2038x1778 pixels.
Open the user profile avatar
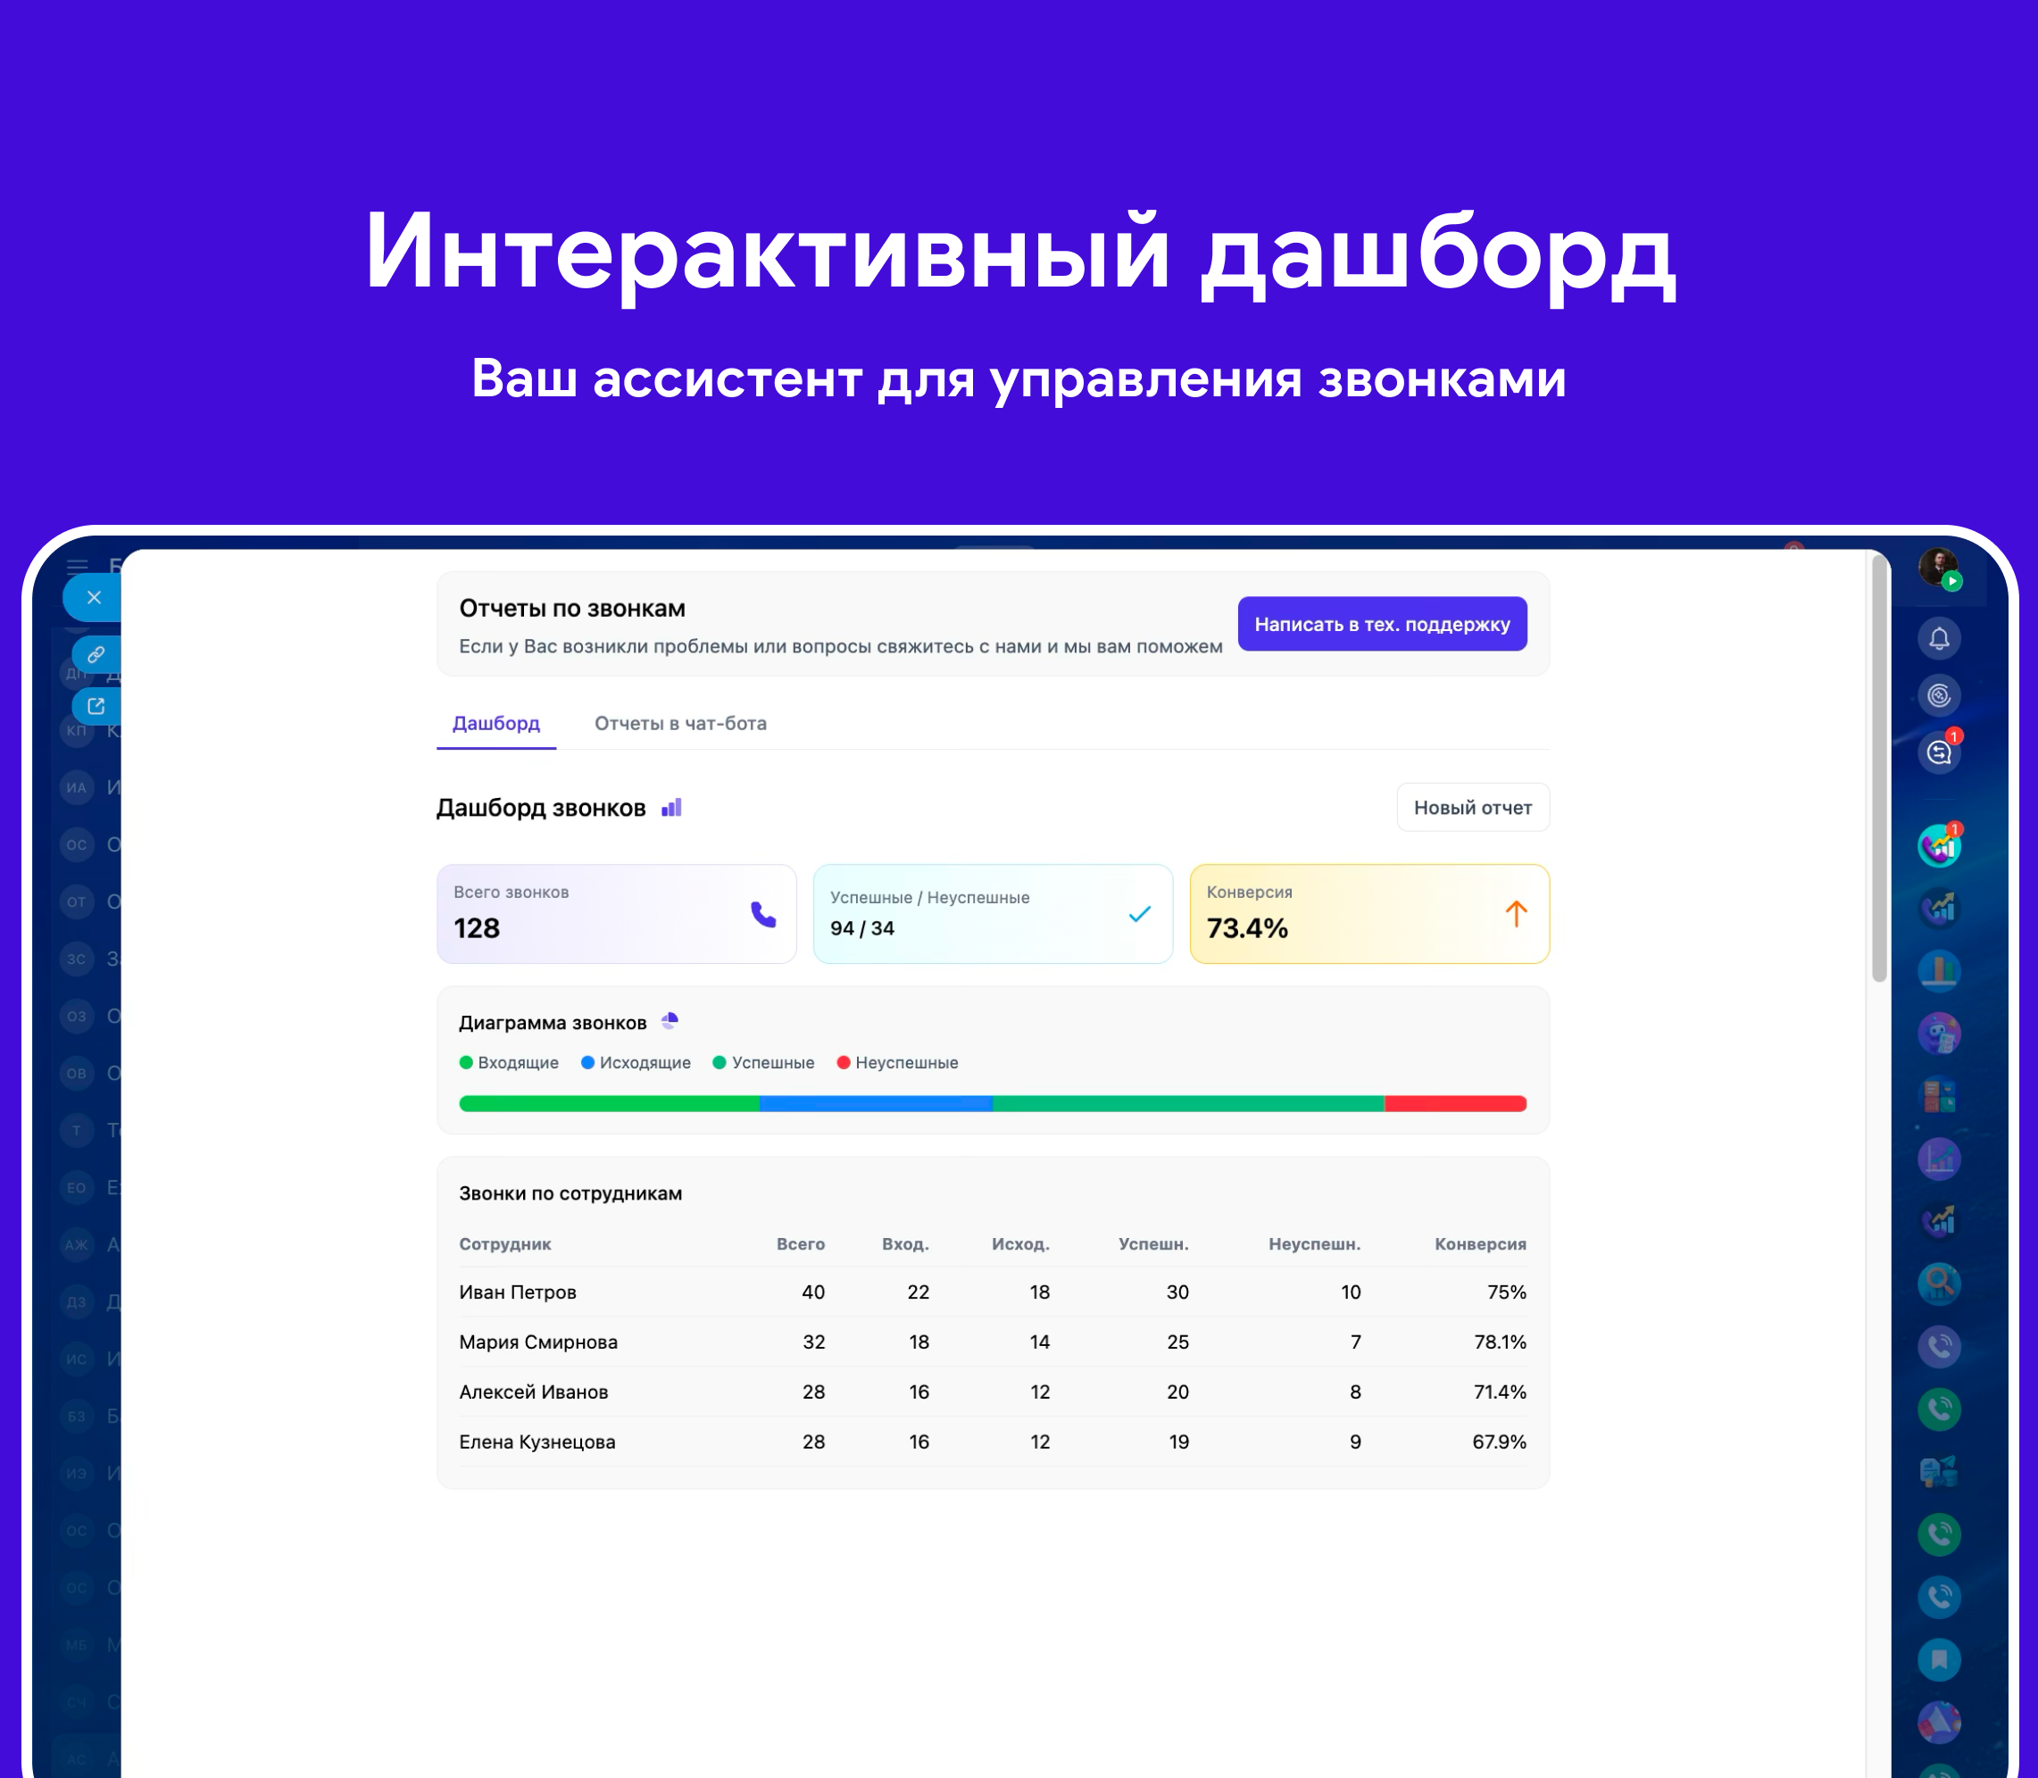pyautogui.click(x=1937, y=568)
